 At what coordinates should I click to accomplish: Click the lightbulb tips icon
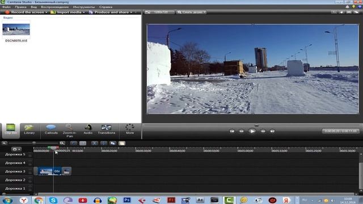click(x=353, y=7)
